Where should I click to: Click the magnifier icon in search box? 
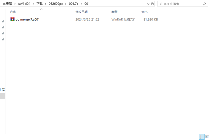pyautogui.click(x=204, y=4)
